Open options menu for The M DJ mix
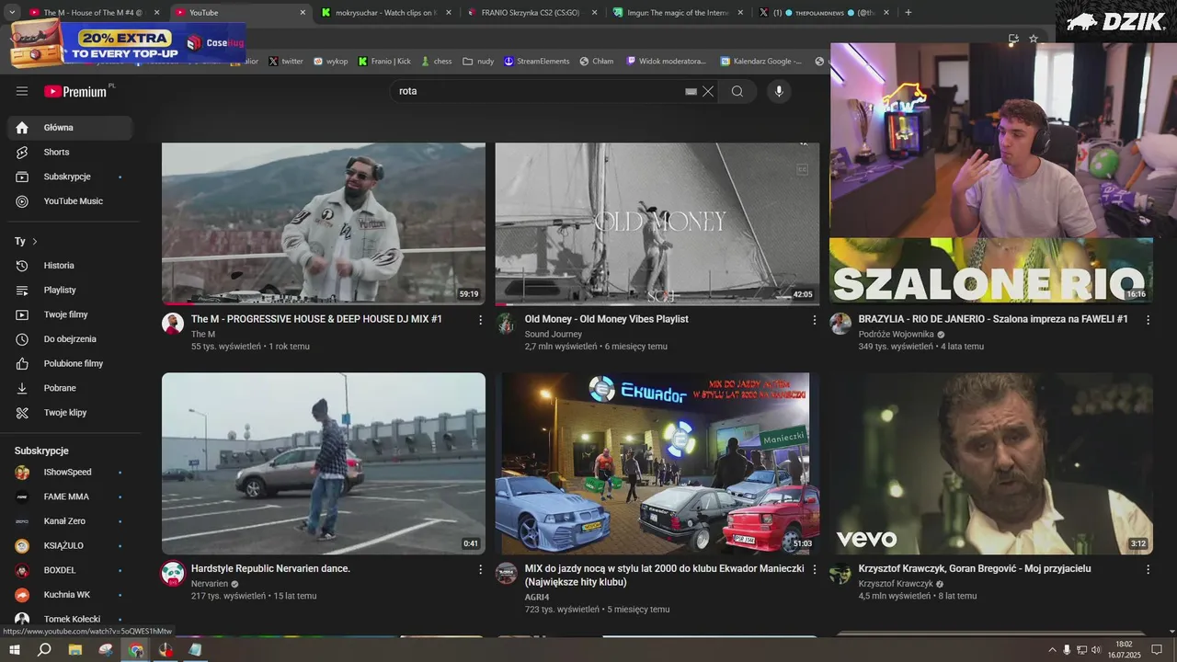The width and height of the screenshot is (1177, 662). [x=480, y=320]
